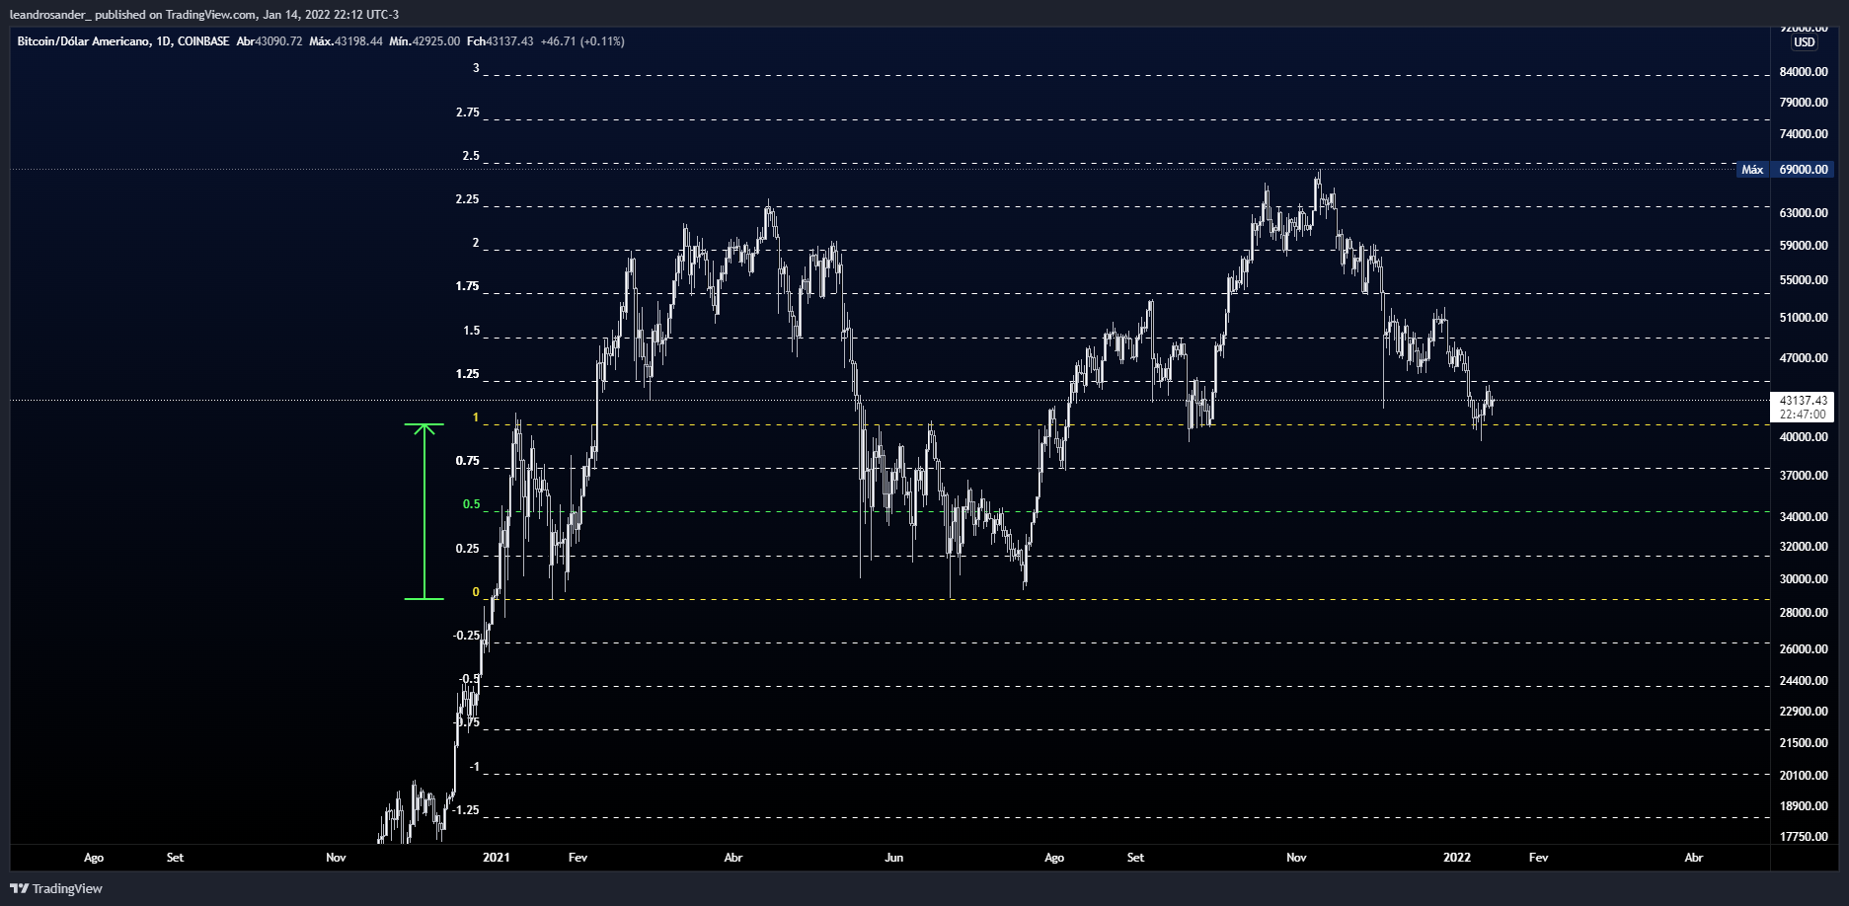Click the +46.71 (+0.11%) change value

[582, 41]
